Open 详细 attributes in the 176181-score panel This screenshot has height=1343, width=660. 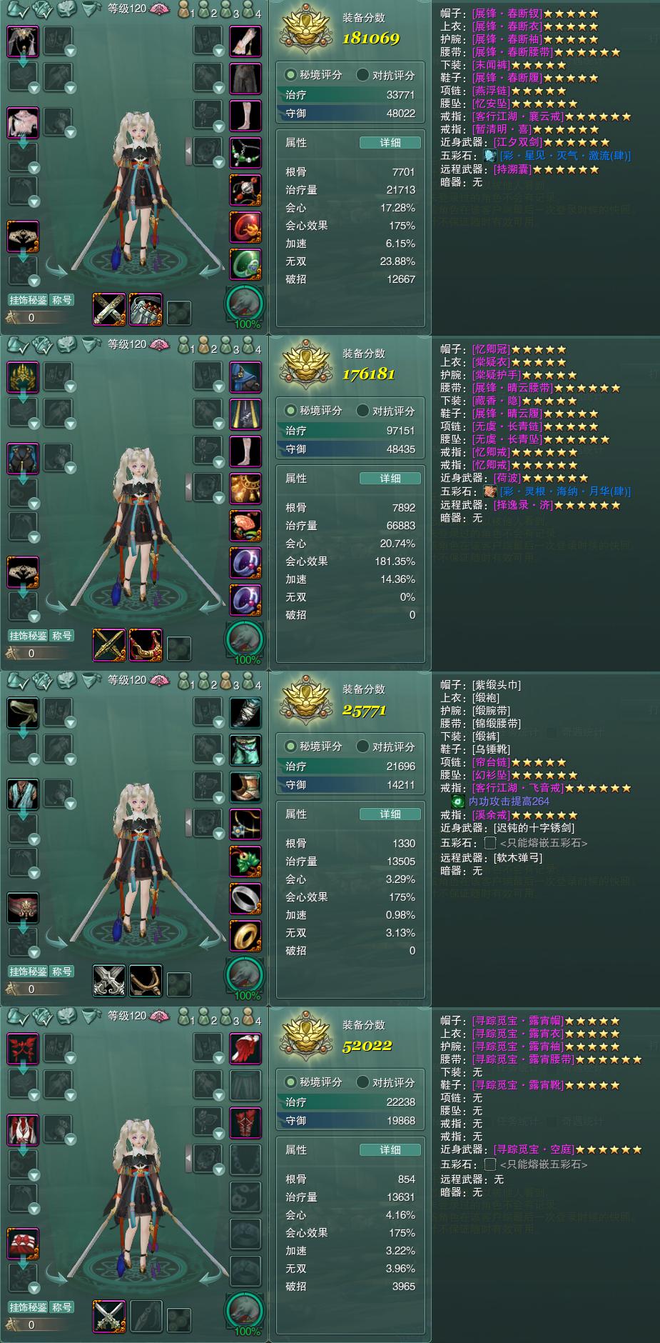click(390, 479)
